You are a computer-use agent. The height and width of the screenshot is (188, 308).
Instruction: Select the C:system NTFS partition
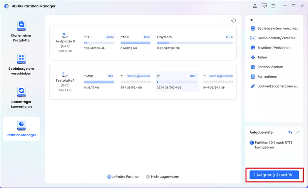coord(195,42)
